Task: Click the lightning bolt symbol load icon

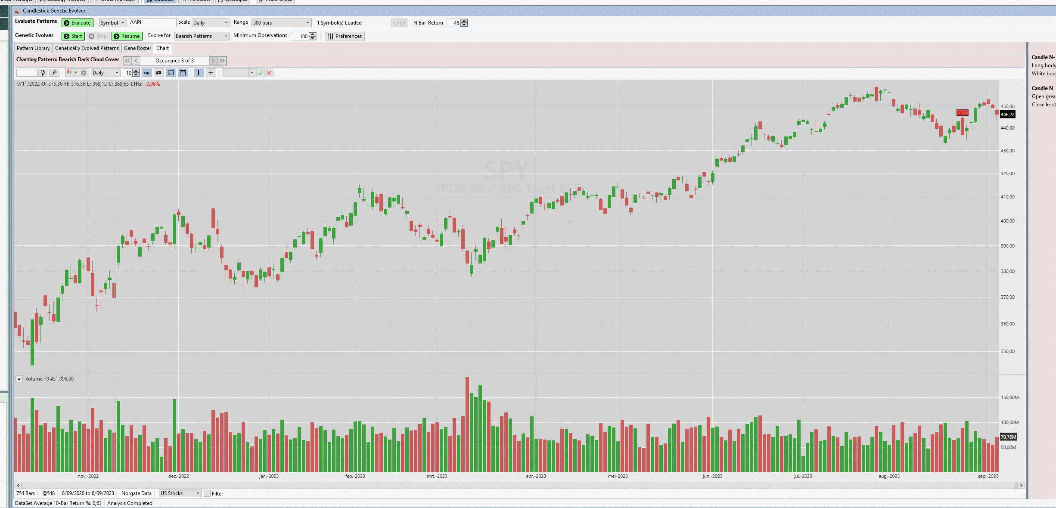Action: tap(43, 73)
